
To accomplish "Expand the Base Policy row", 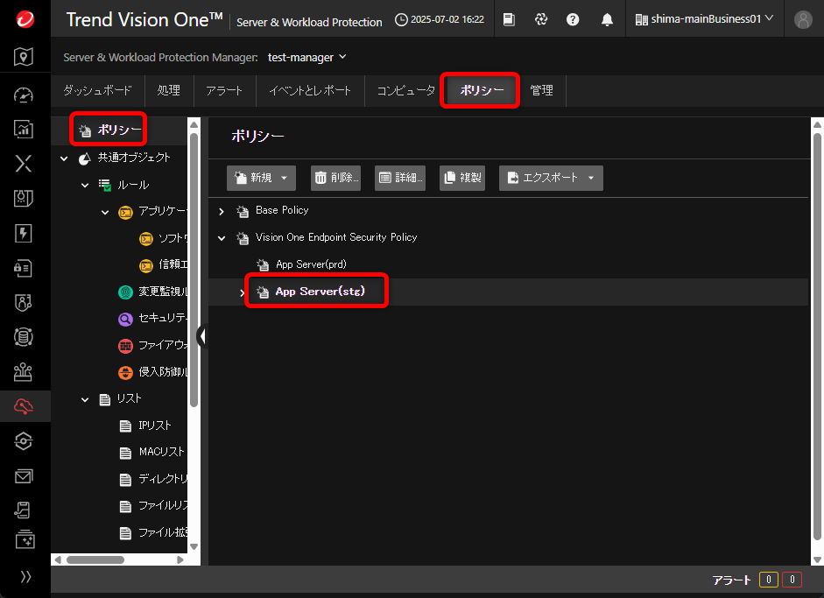I will coord(222,211).
